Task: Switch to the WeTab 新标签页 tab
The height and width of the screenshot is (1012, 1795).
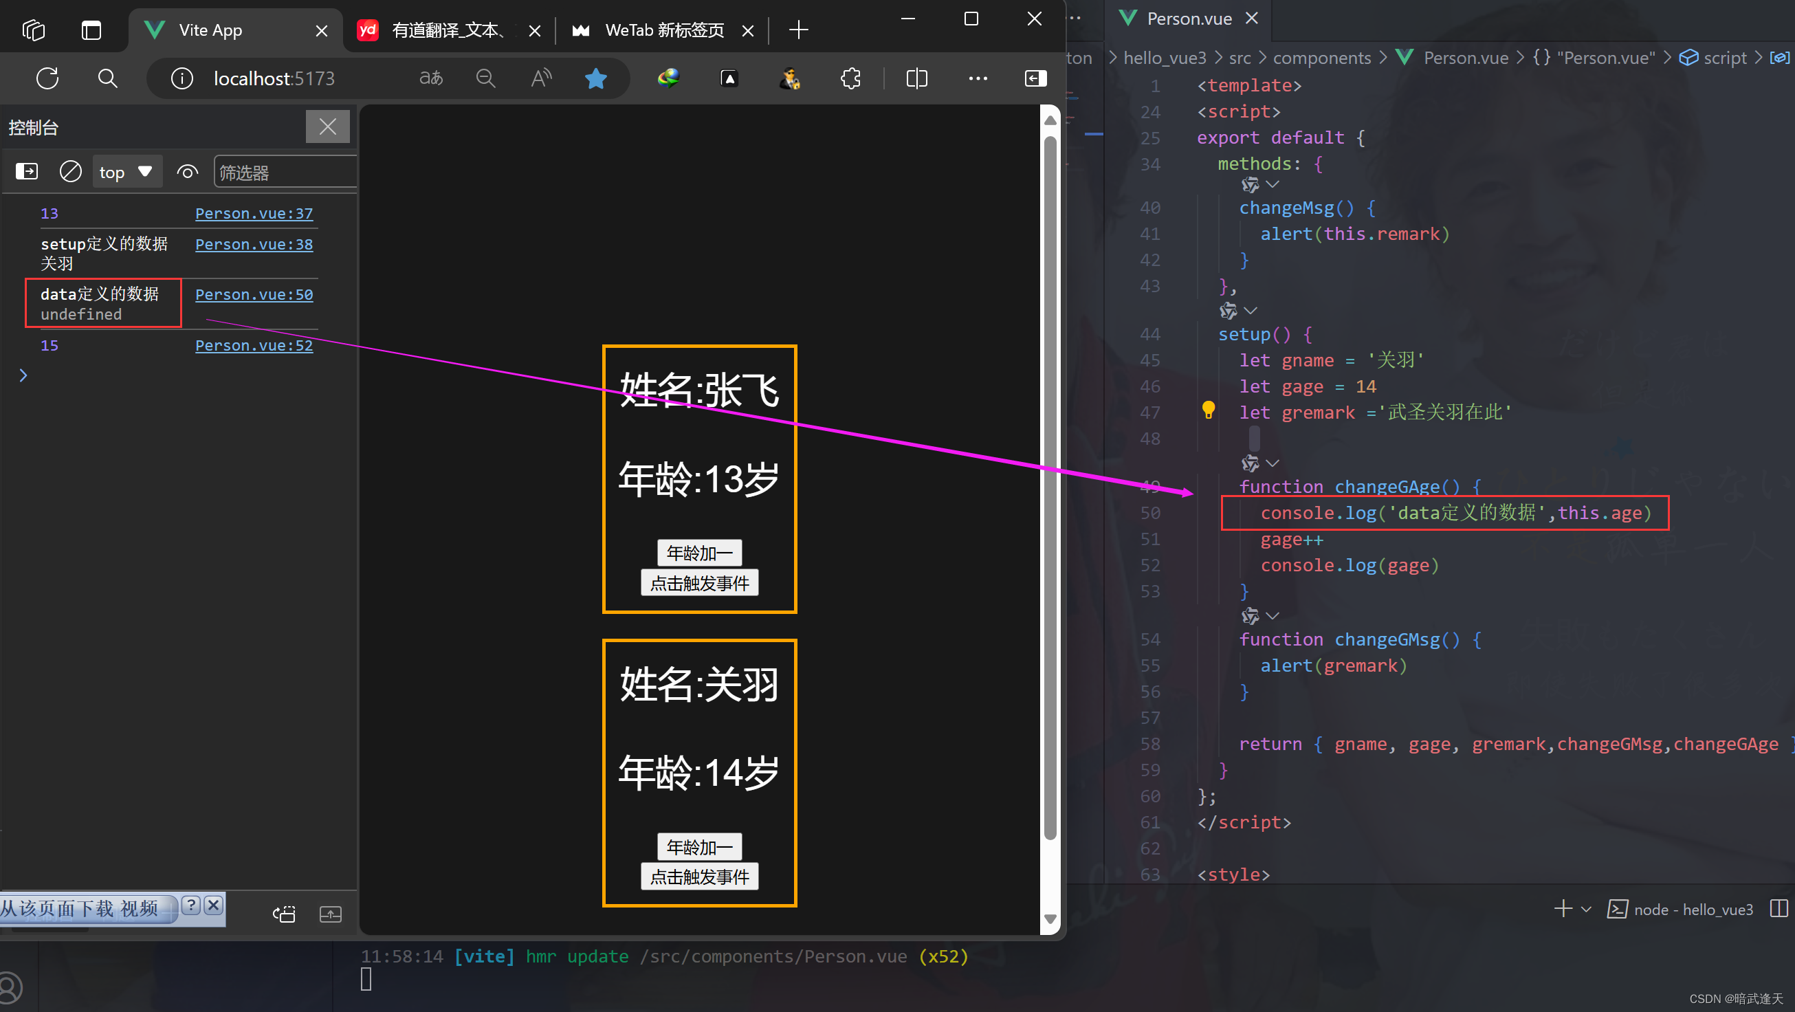Action: tap(662, 30)
